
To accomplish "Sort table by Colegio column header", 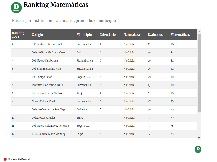I will (x=37, y=35).
